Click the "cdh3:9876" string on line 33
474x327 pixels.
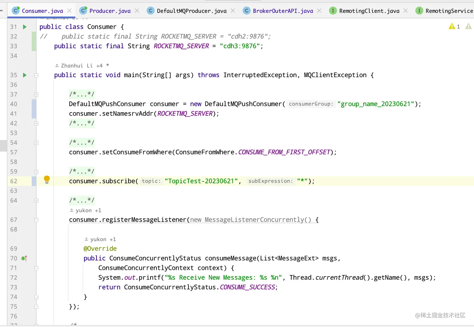click(240, 46)
